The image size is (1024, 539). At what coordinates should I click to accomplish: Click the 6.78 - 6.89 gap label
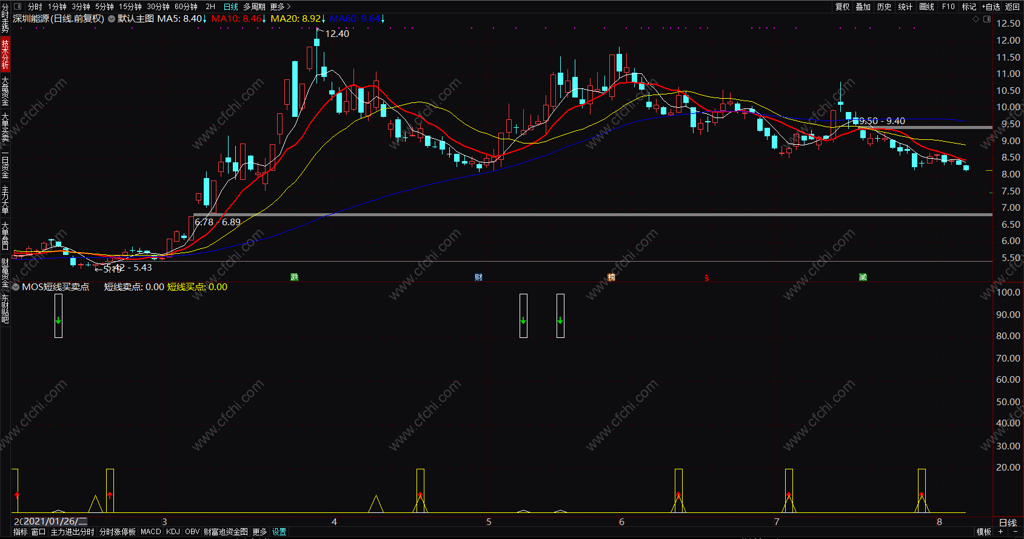(x=218, y=222)
